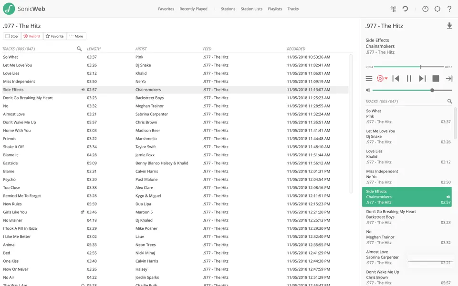The width and height of the screenshot is (458, 286).
Task: Toggle Favorite for this station
Action: (x=54, y=36)
